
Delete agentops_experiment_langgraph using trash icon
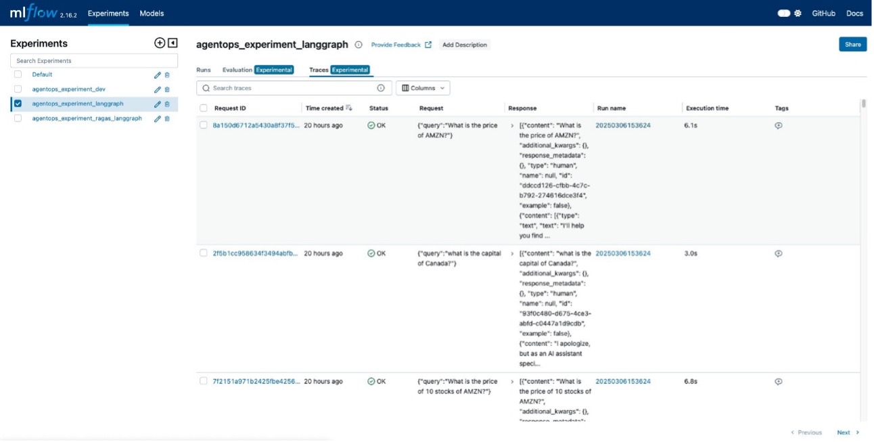[167, 104]
